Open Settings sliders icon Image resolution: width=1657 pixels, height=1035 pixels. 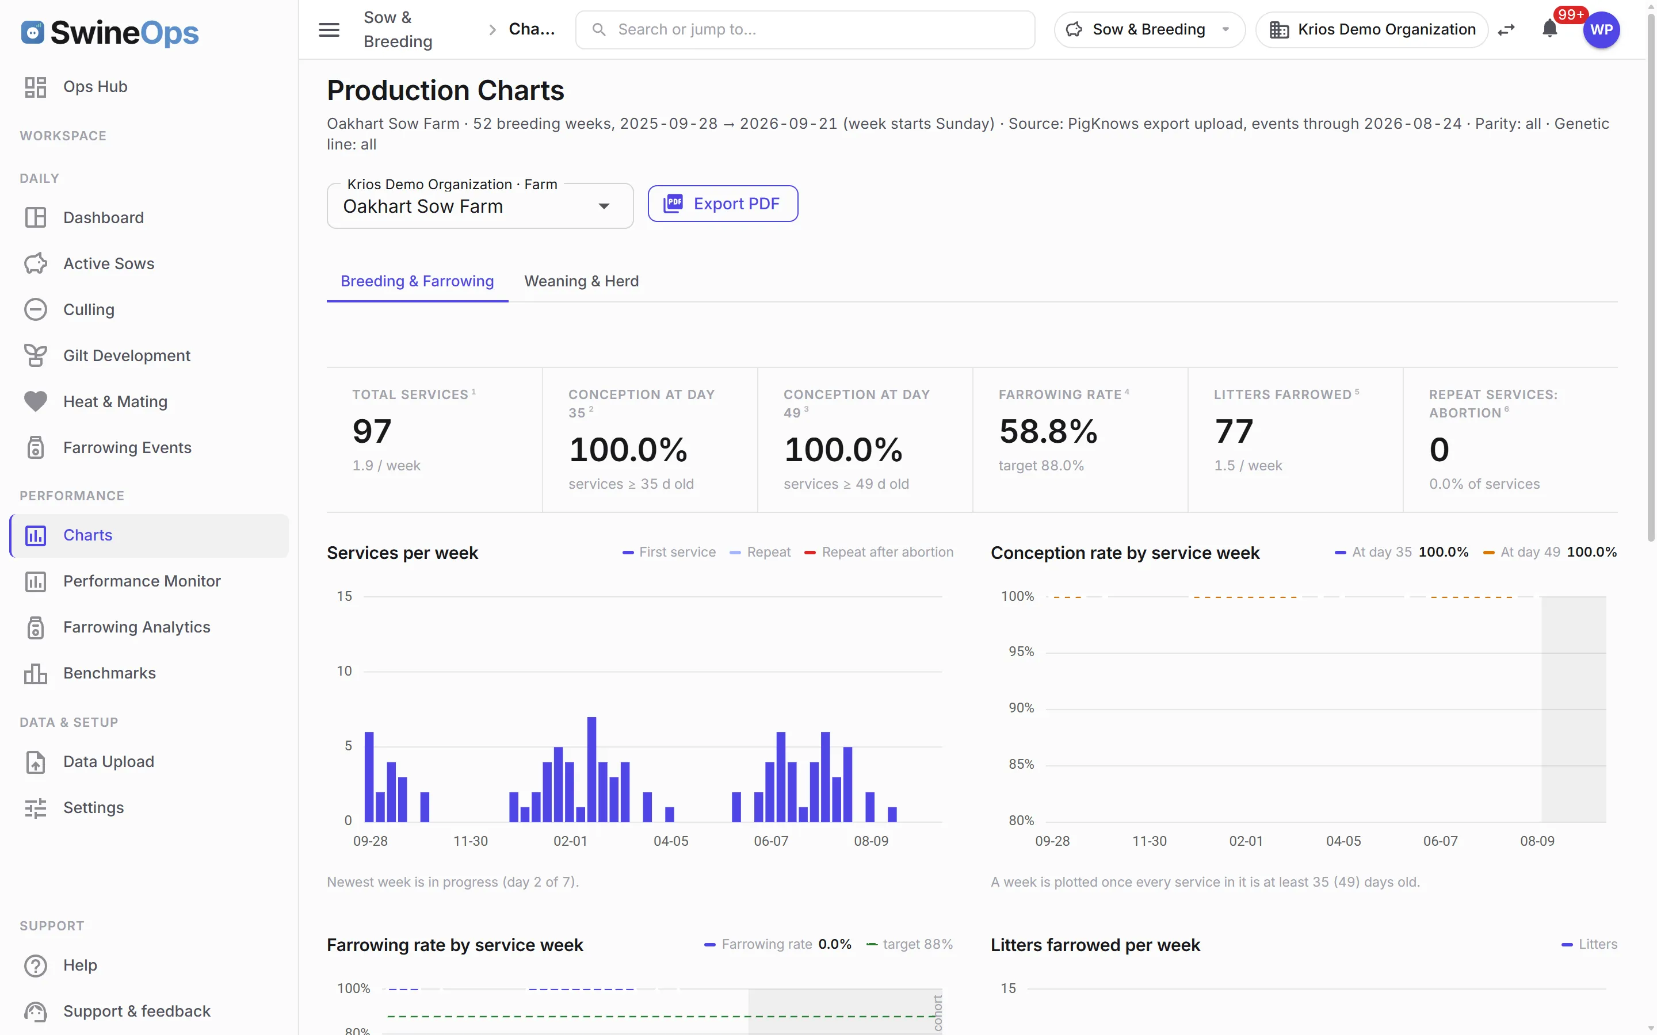point(36,808)
